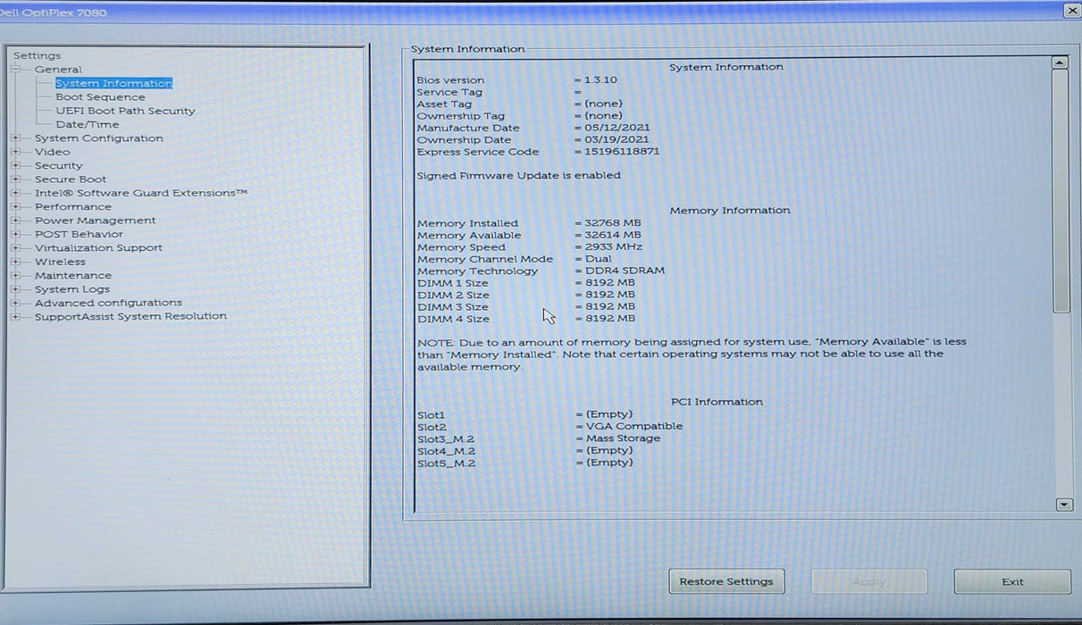
Task: Expand the POST Behavior node
Action: click(15, 234)
